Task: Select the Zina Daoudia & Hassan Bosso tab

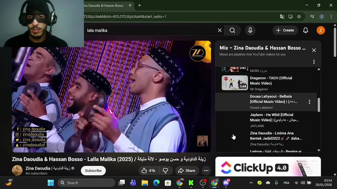Action: 105,6
